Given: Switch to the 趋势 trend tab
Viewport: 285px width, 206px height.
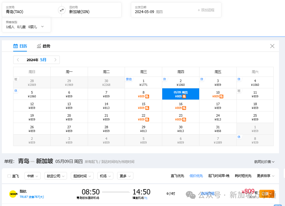Looking at the screenshot, I should click(44, 46).
